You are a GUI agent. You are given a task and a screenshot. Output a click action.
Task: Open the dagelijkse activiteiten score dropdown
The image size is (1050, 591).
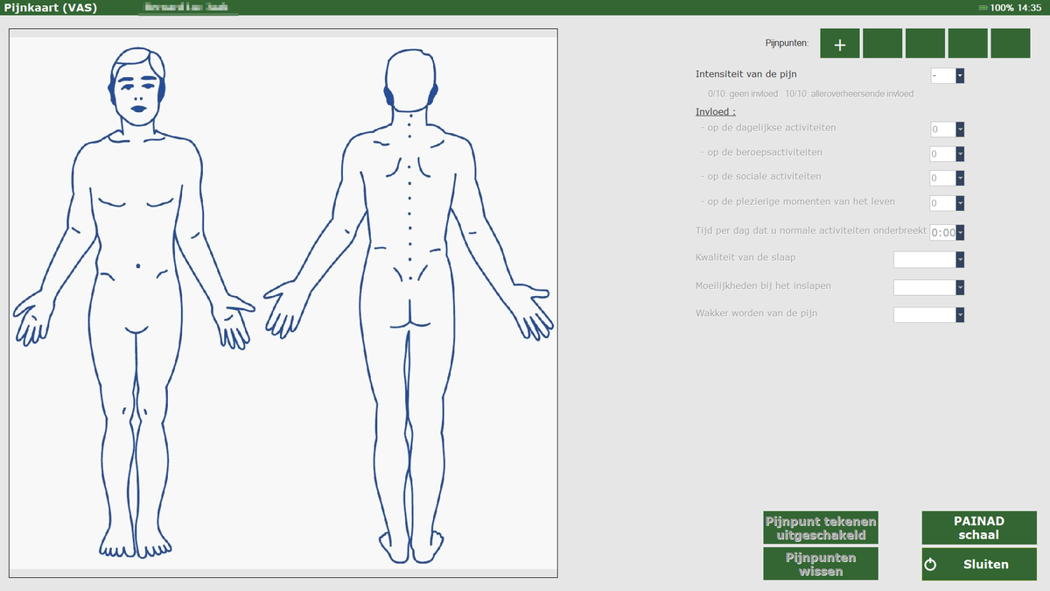point(948,130)
